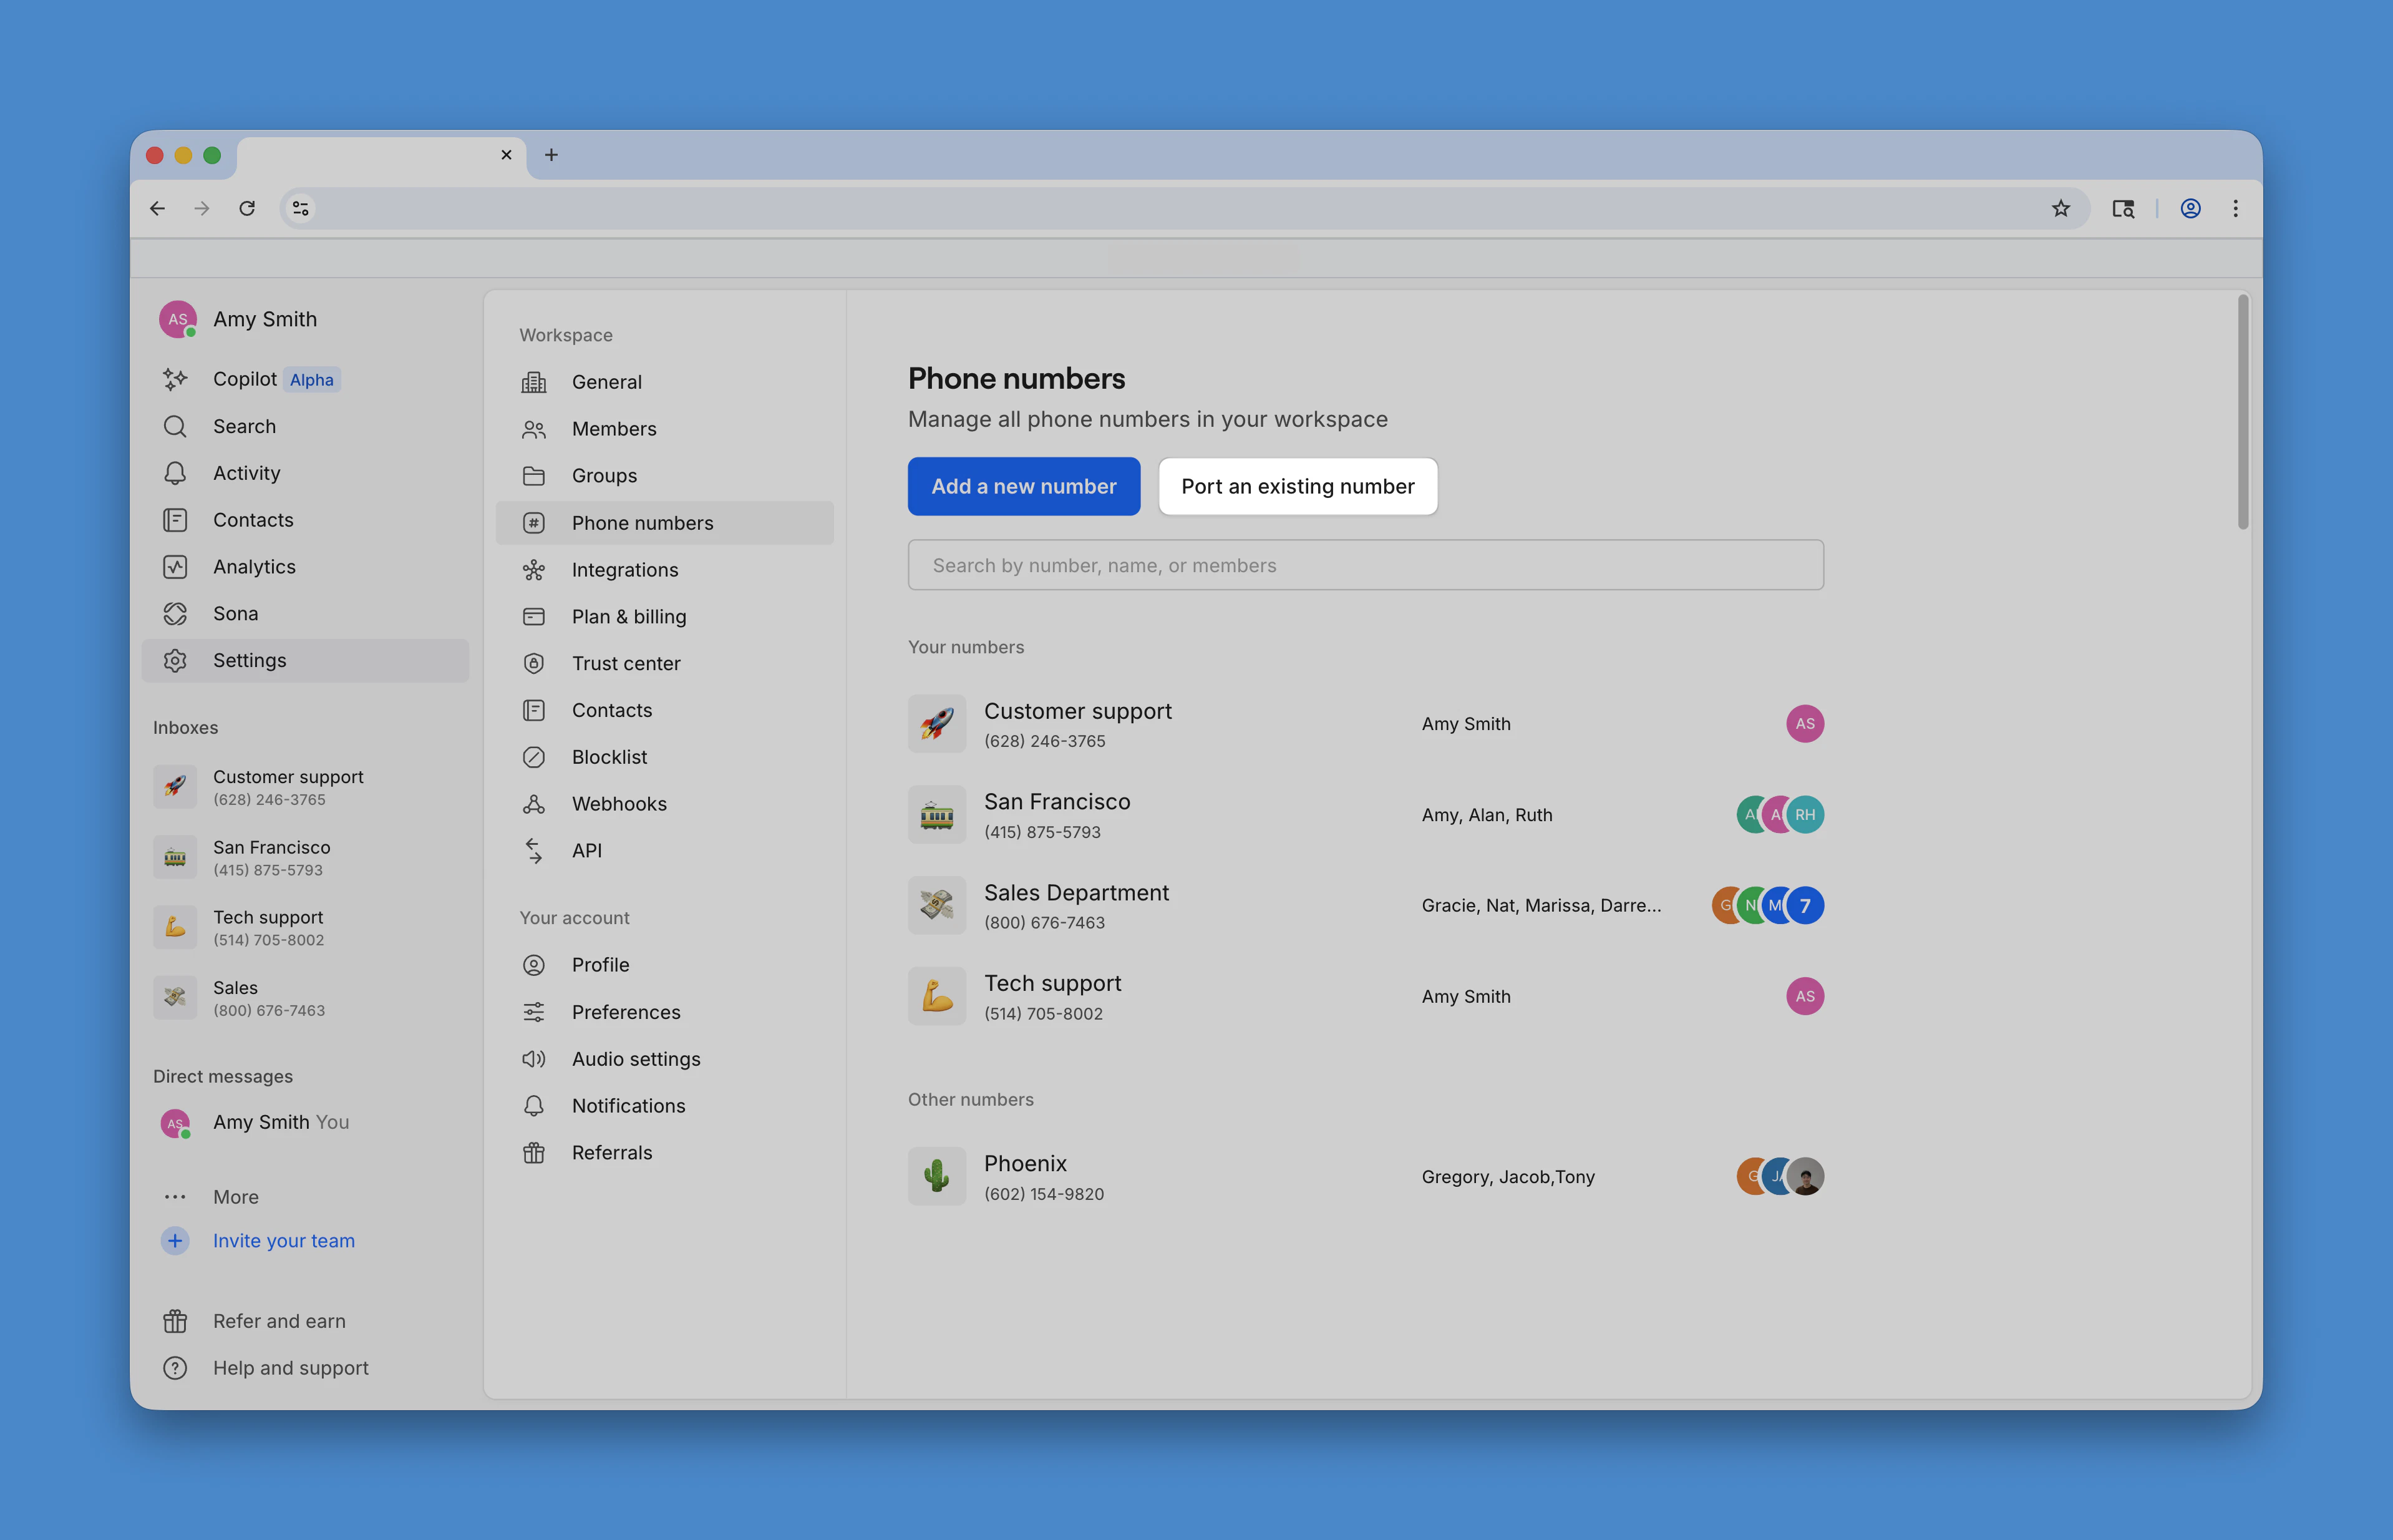This screenshot has width=2393, height=1540.
Task: Click Port an existing number button
Action: 1298,486
